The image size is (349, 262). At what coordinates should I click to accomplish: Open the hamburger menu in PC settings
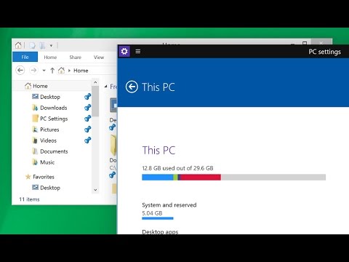coord(138,51)
